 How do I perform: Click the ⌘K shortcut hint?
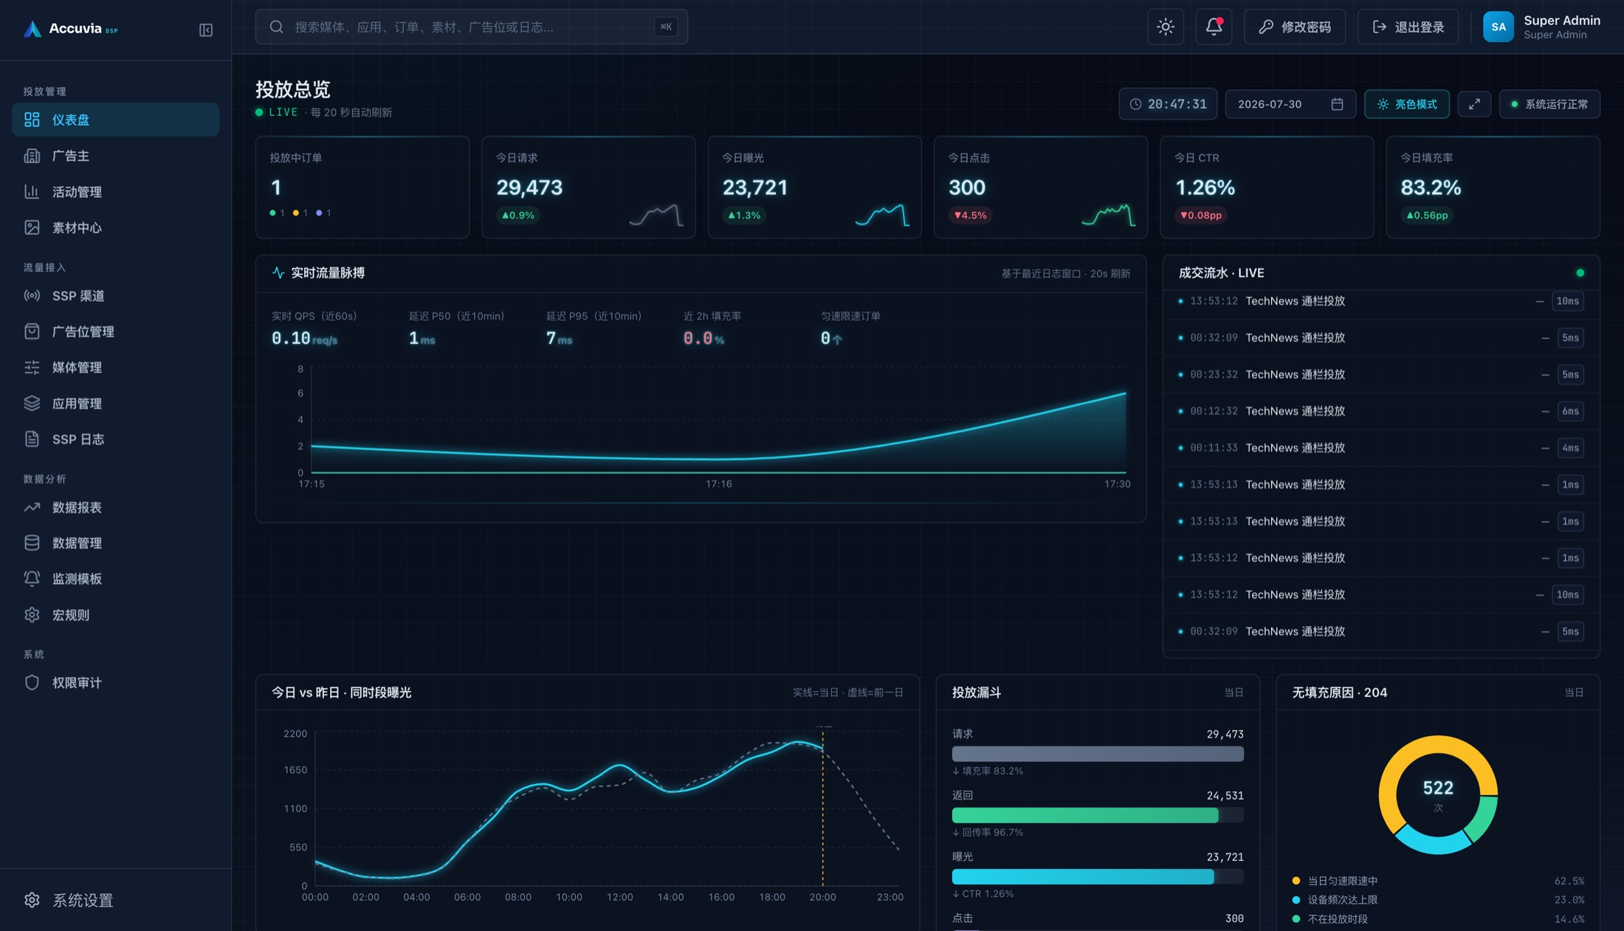666,27
